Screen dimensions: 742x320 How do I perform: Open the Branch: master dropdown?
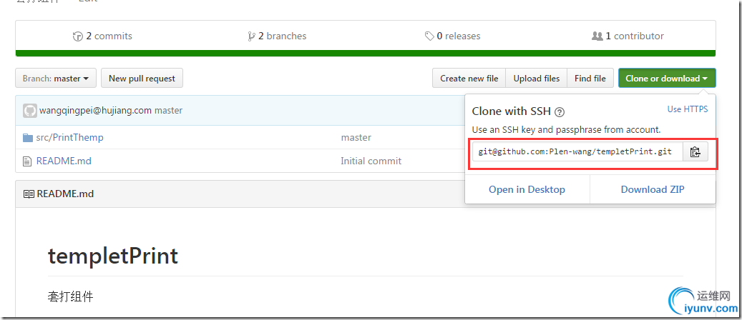[56, 79]
